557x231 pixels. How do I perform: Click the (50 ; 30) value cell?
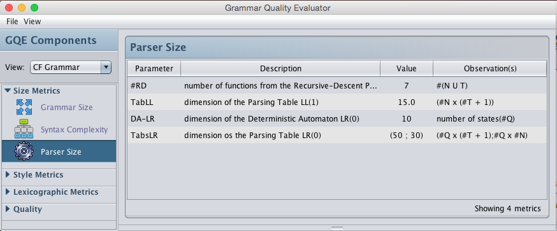(x=407, y=135)
